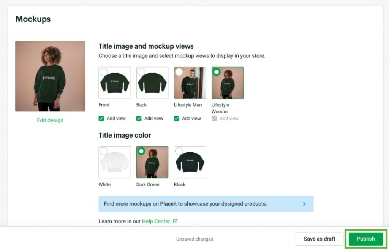Select the Front mockup radio circle
This screenshot has height=250, width=389.
[104, 71]
